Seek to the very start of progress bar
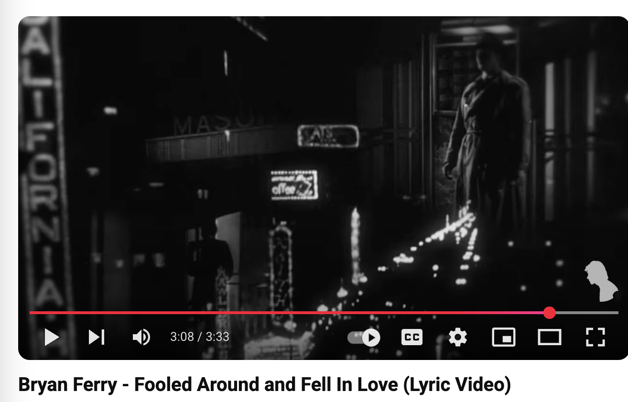Screen dimensions: 628x402 31,313
